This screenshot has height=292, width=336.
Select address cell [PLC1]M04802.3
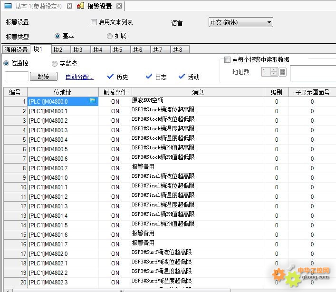pos(63,282)
